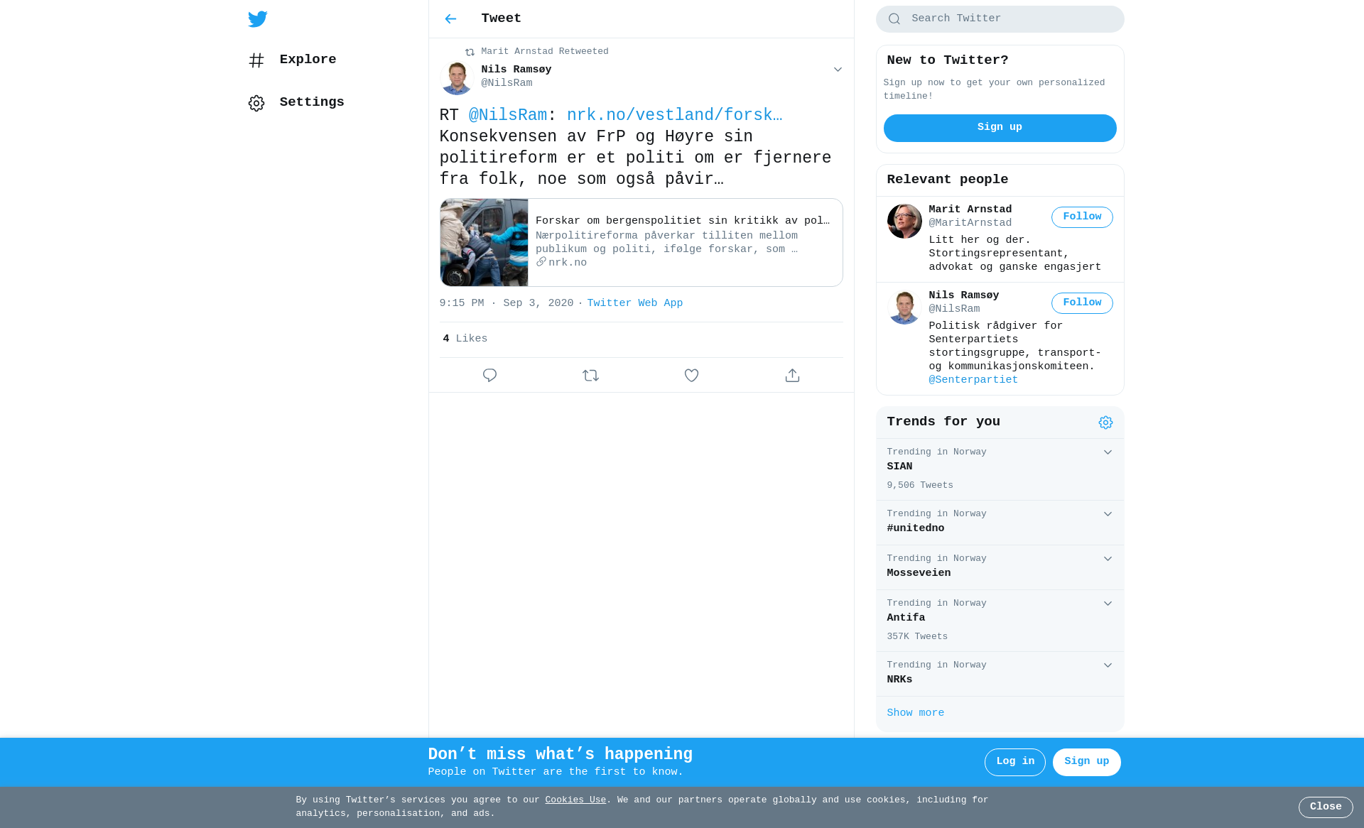Go back using the arrow icon

(450, 19)
